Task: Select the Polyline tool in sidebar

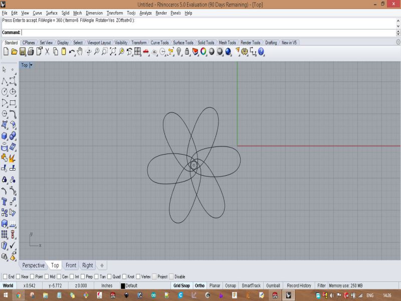Action: [5, 81]
